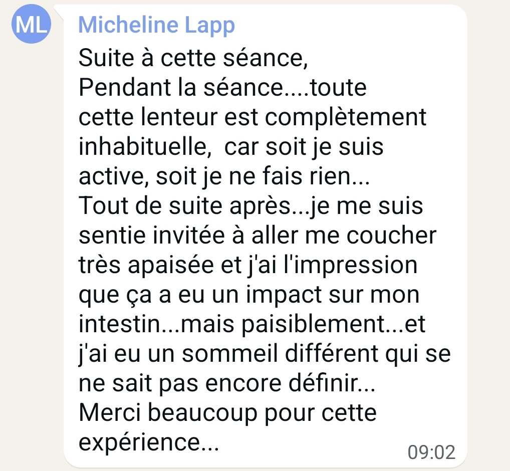The image size is (510, 471).
Task: Click the line "sentie invitée à aller me coucher"
Action: coord(258,236)
